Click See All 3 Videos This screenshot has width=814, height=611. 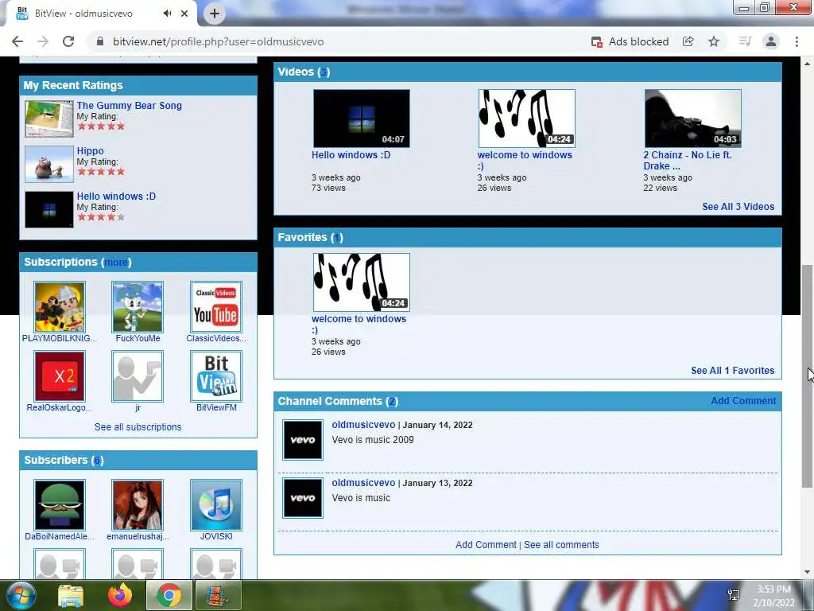[738, 207]
